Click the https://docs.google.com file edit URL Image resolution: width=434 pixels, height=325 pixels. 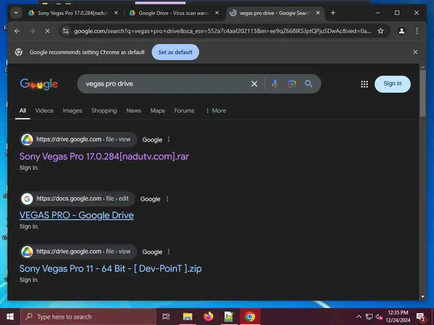coord(83,199)
